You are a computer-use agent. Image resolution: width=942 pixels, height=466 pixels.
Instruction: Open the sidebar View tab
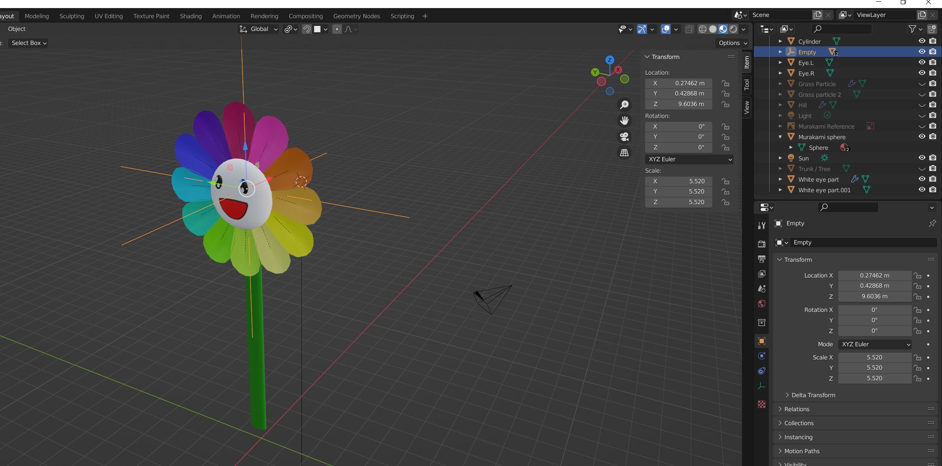point(747,107)
